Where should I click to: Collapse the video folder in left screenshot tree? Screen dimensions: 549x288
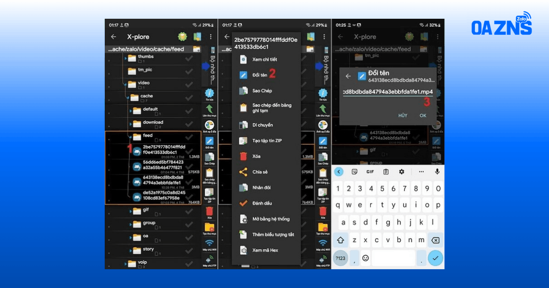[125, 84]
